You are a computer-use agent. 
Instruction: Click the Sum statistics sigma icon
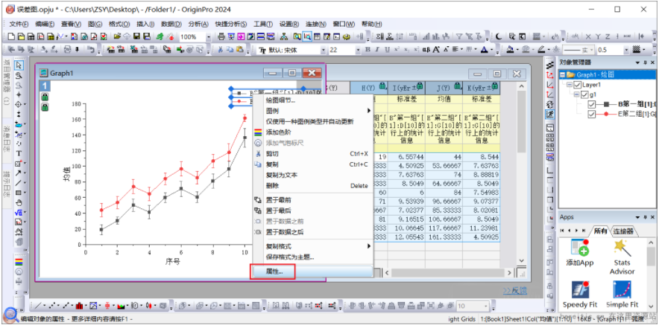coord(380,36)
